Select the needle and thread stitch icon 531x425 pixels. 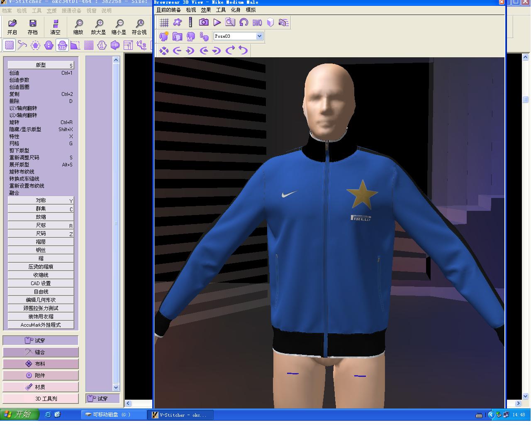pos(22,45)
